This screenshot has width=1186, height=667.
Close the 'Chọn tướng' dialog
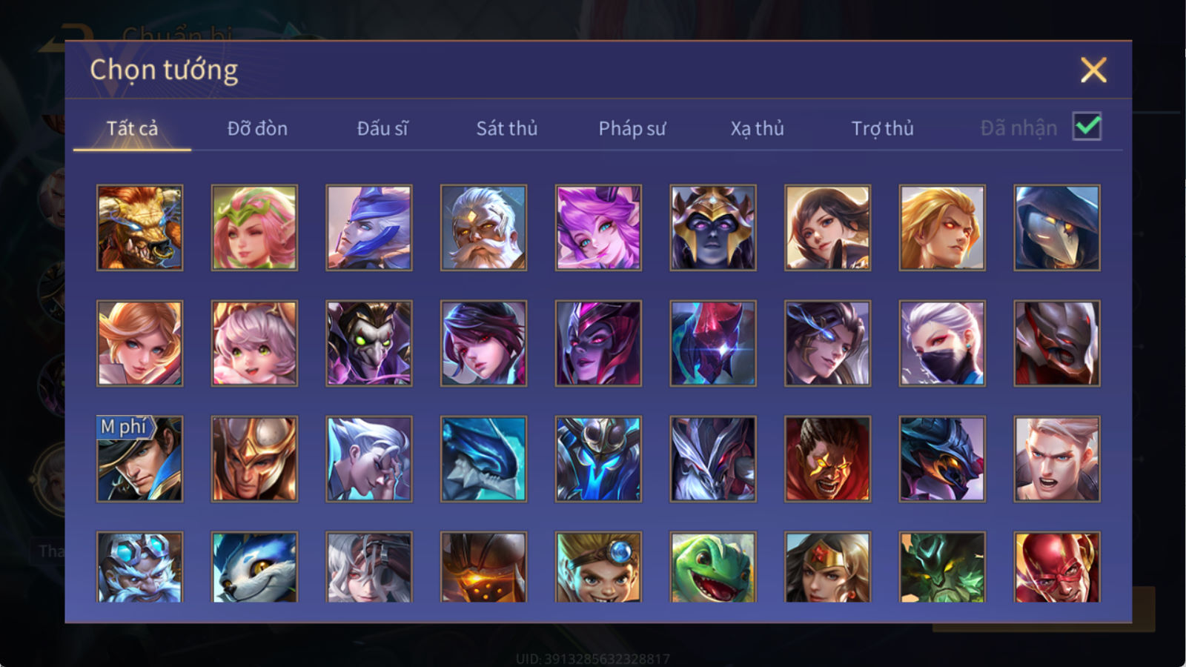click(x=1093, y=70)
